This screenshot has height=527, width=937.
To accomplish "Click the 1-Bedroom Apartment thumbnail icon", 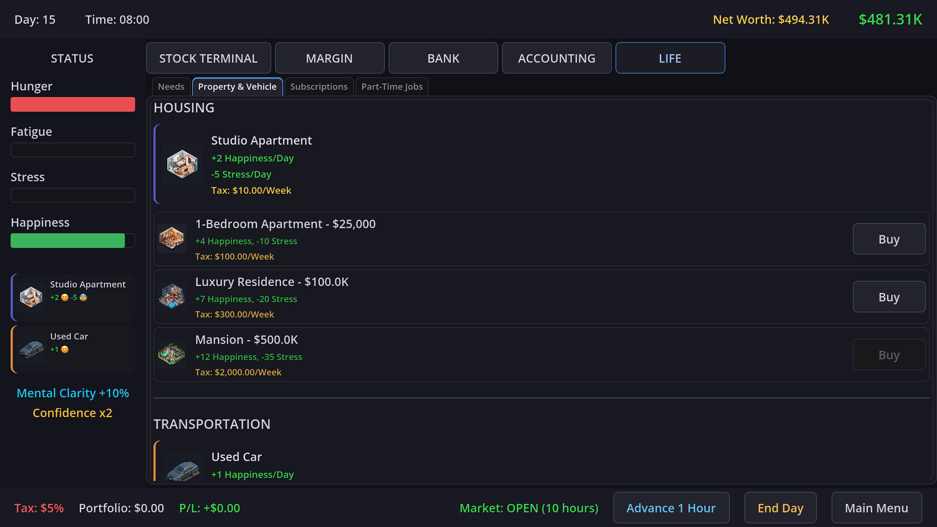I will tap(172, 239).
